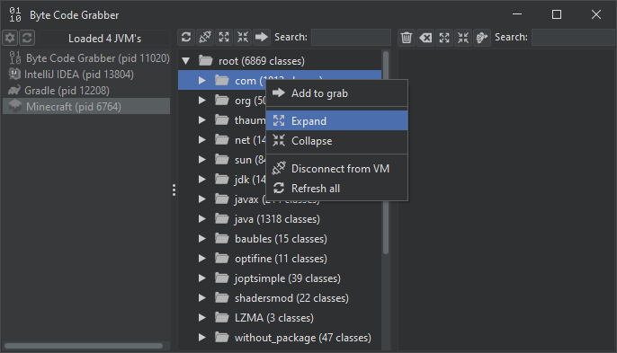Expand the baubles package node

(x=202, y=239)
